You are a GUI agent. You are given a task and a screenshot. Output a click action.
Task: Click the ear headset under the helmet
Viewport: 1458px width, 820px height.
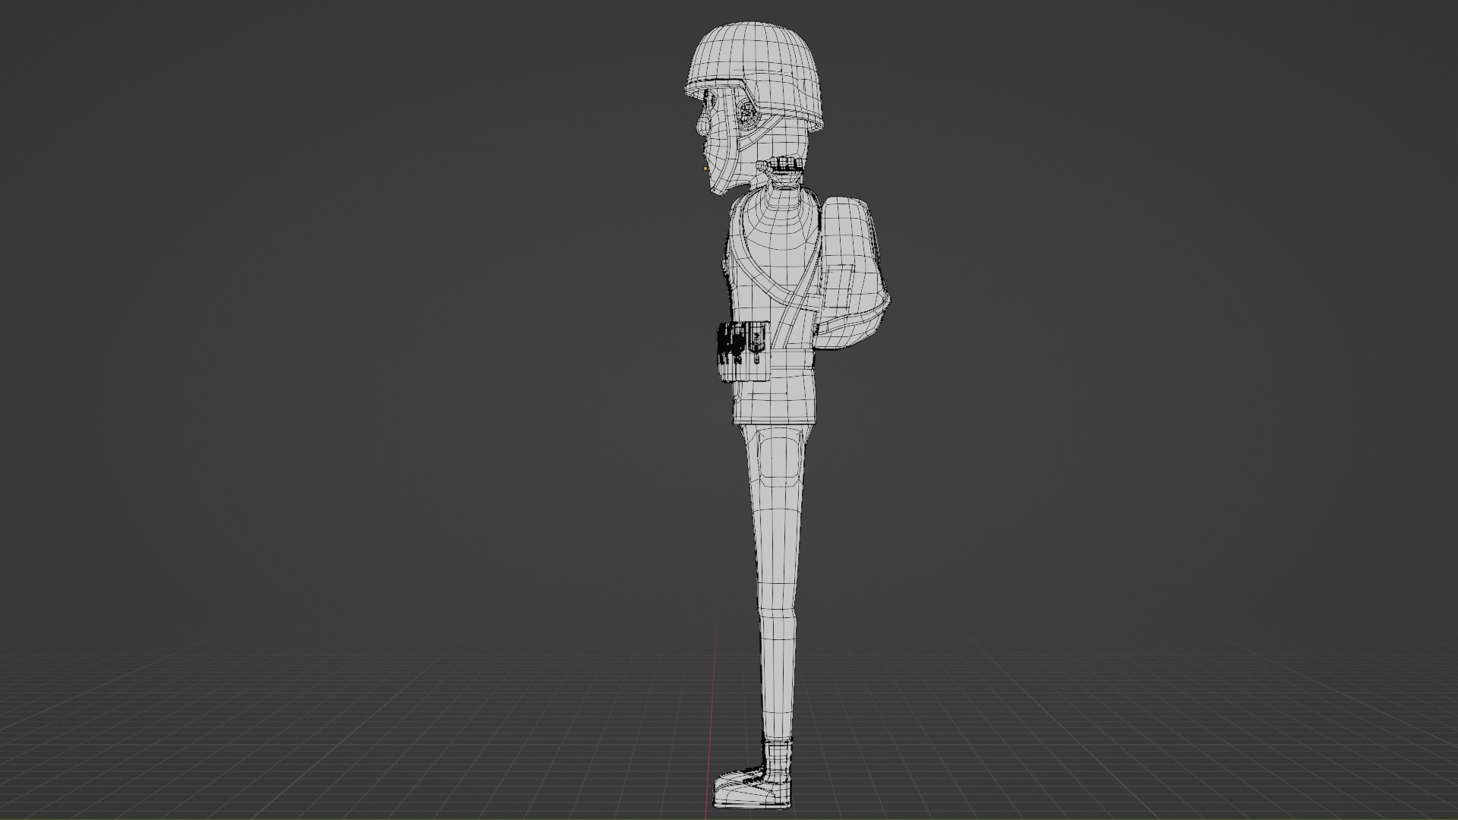point(748,115)
